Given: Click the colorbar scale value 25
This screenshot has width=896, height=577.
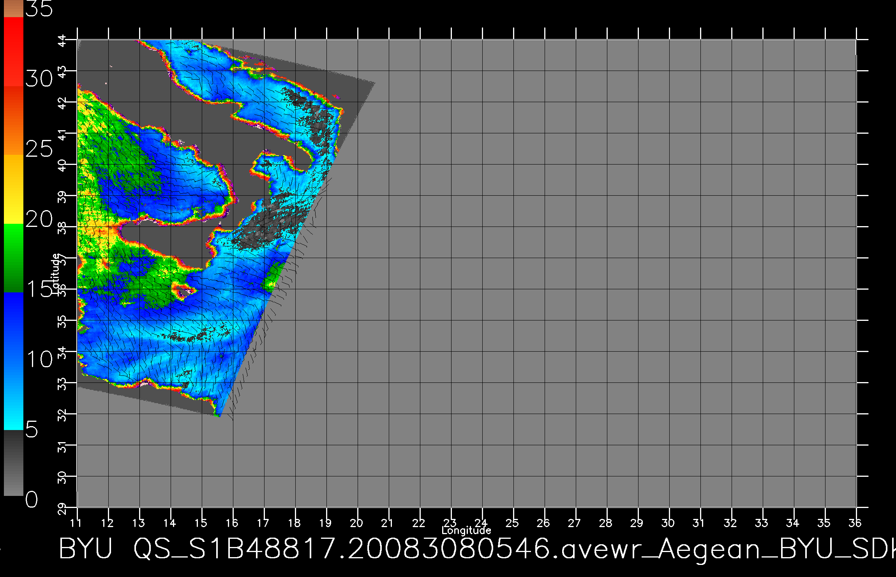Looking at the screenshot, I should 39,149.
